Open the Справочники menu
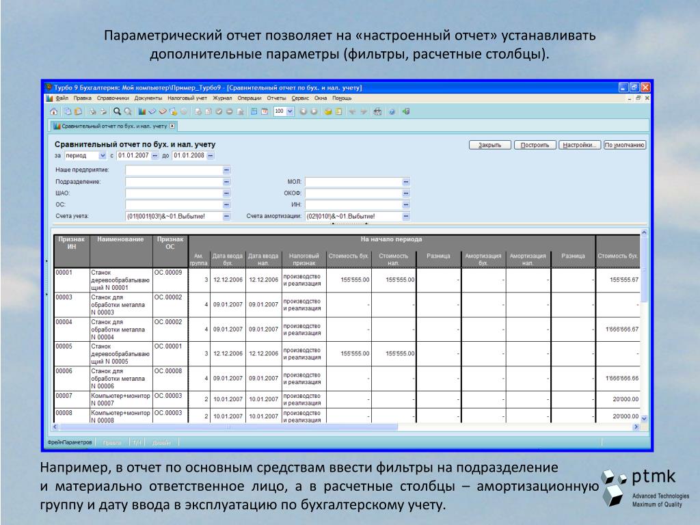 coord(113,98)
